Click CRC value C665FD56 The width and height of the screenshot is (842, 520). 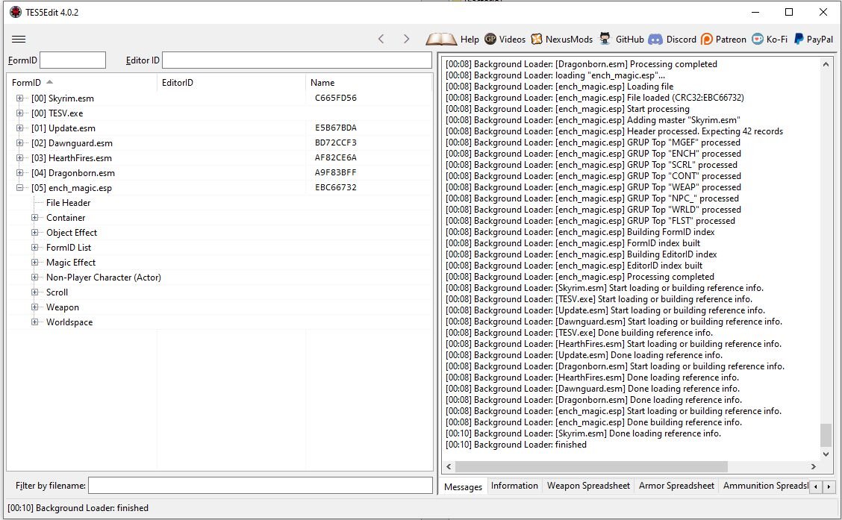(336, 98)
